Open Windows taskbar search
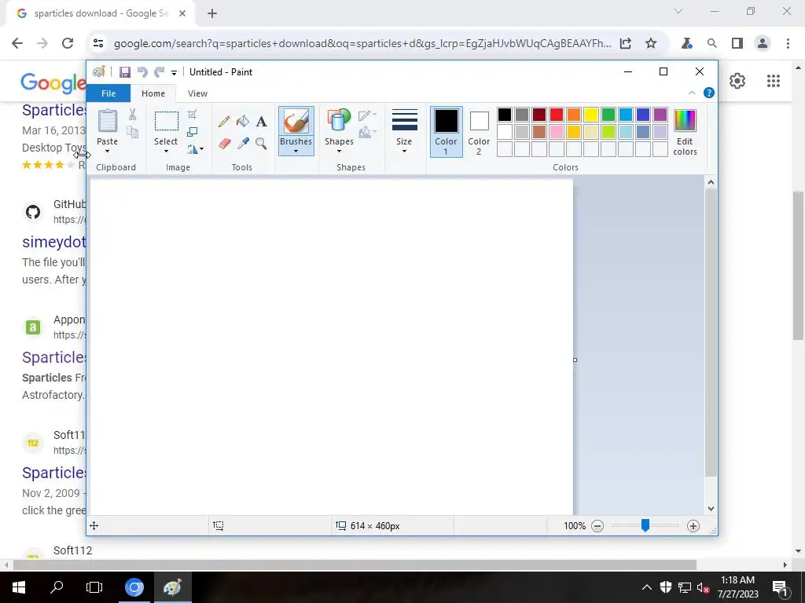 tap(57, 587)
